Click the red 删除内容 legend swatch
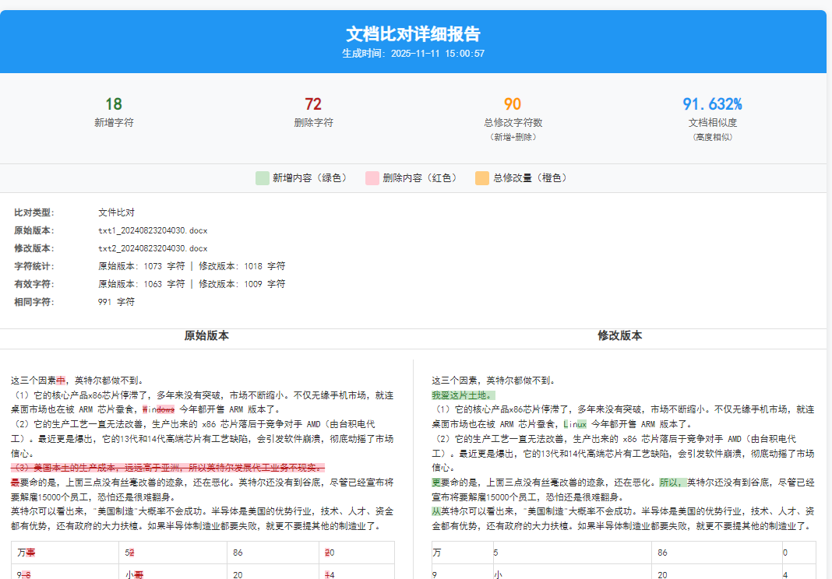The height and width of the screenshot is (579, 832). [372, 178]
